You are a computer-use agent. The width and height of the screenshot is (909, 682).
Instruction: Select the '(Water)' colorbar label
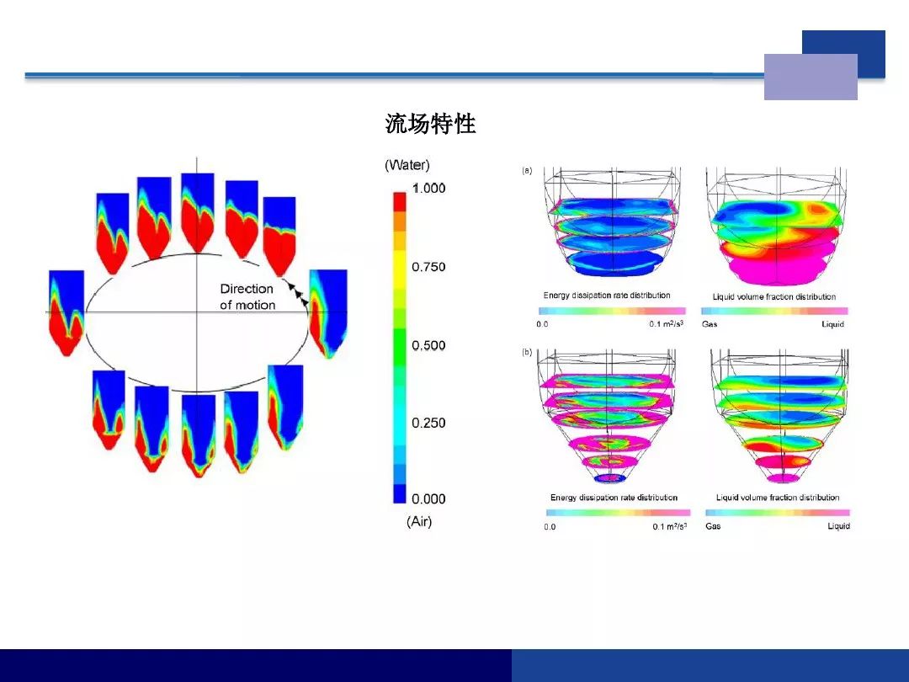click(x=407, y=165)
